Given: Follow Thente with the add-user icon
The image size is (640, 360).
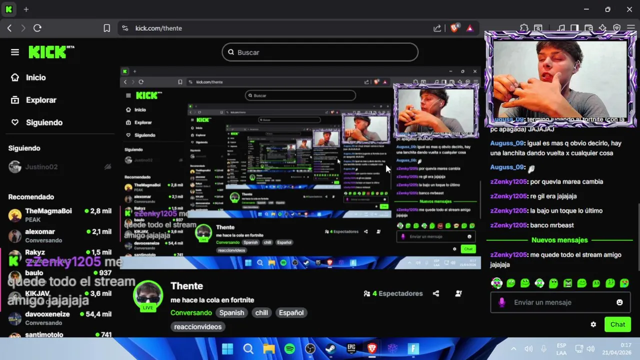Looking at the screenshot, I should pyautogui.click(x=458, y=293).
